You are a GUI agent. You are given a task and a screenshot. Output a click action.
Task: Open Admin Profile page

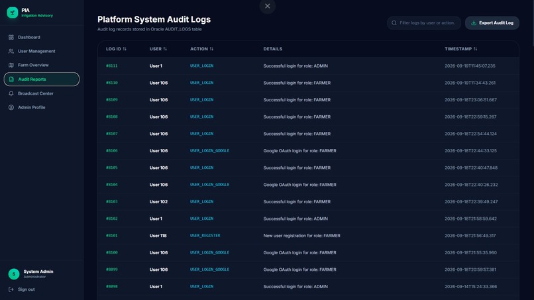pos(42,107)
